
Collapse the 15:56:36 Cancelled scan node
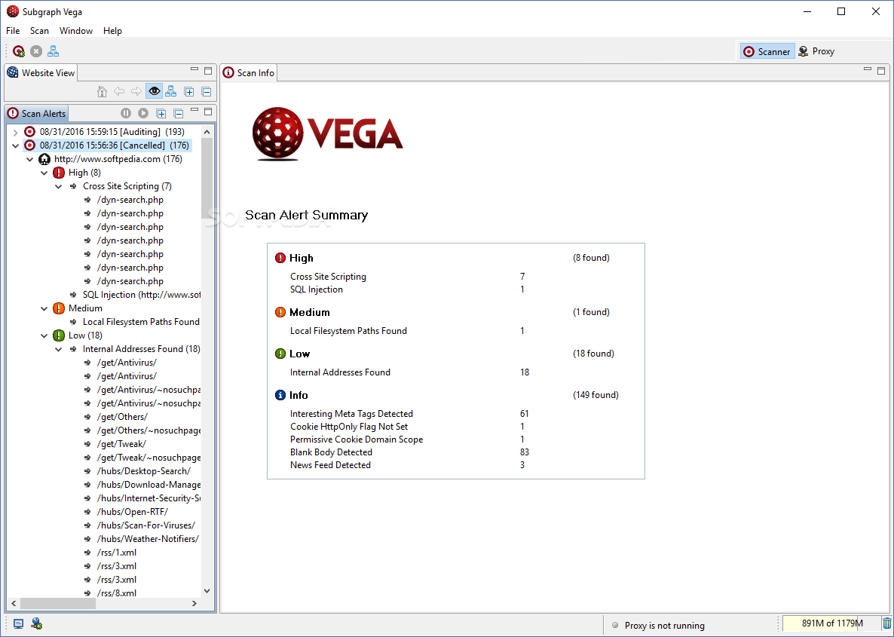(x=15, y=146)
